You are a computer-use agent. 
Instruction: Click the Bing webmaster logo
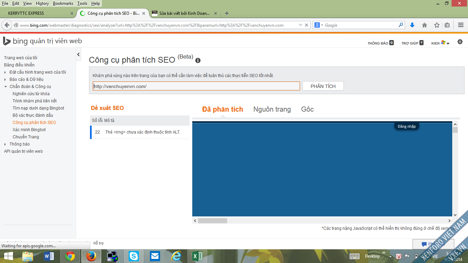(x=42, y=41)
